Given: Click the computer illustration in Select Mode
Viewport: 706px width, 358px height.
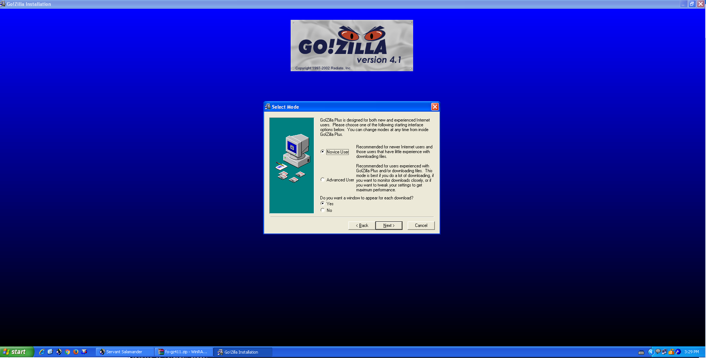Looking at the screenshot, I should pos(291,165).
